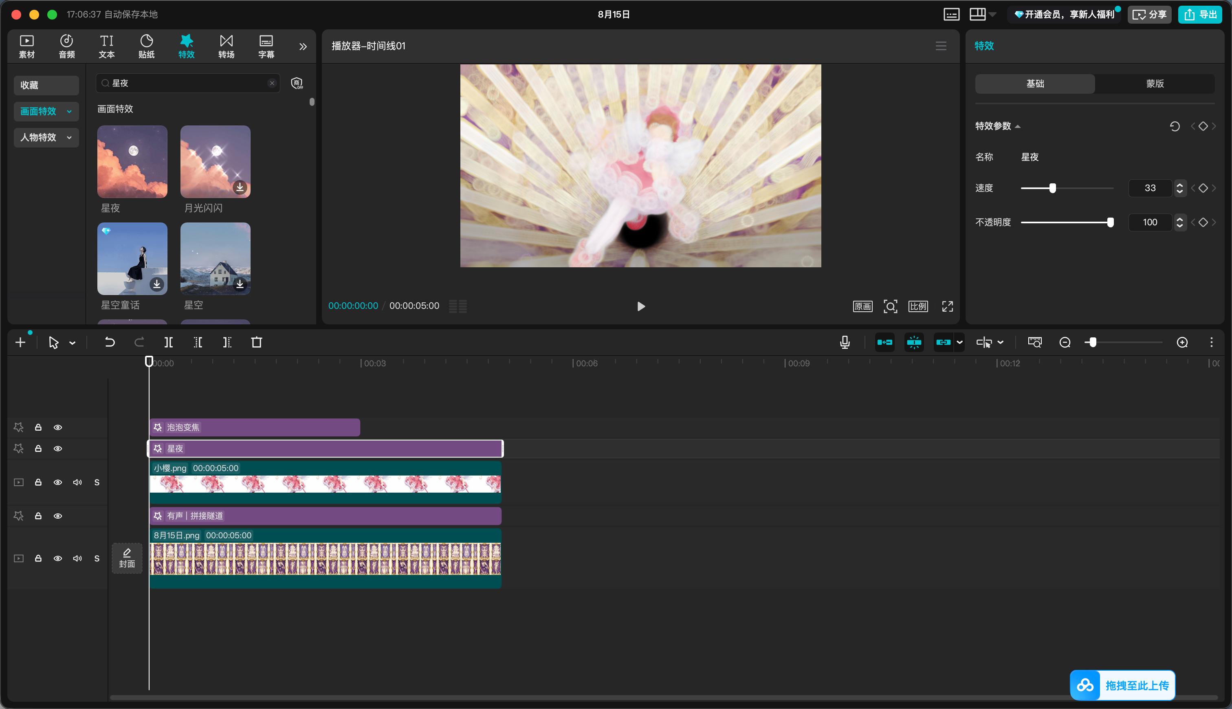This screenshot has width=1232, height=709.
Task: Open the 蒙版 tab in effect panel
Action: click(x=1155, y=84)
